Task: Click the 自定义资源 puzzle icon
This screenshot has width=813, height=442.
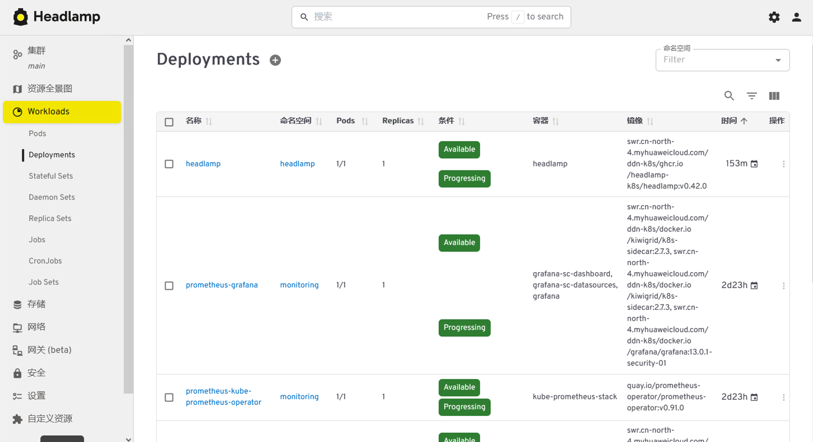Action: coord(17,419)
